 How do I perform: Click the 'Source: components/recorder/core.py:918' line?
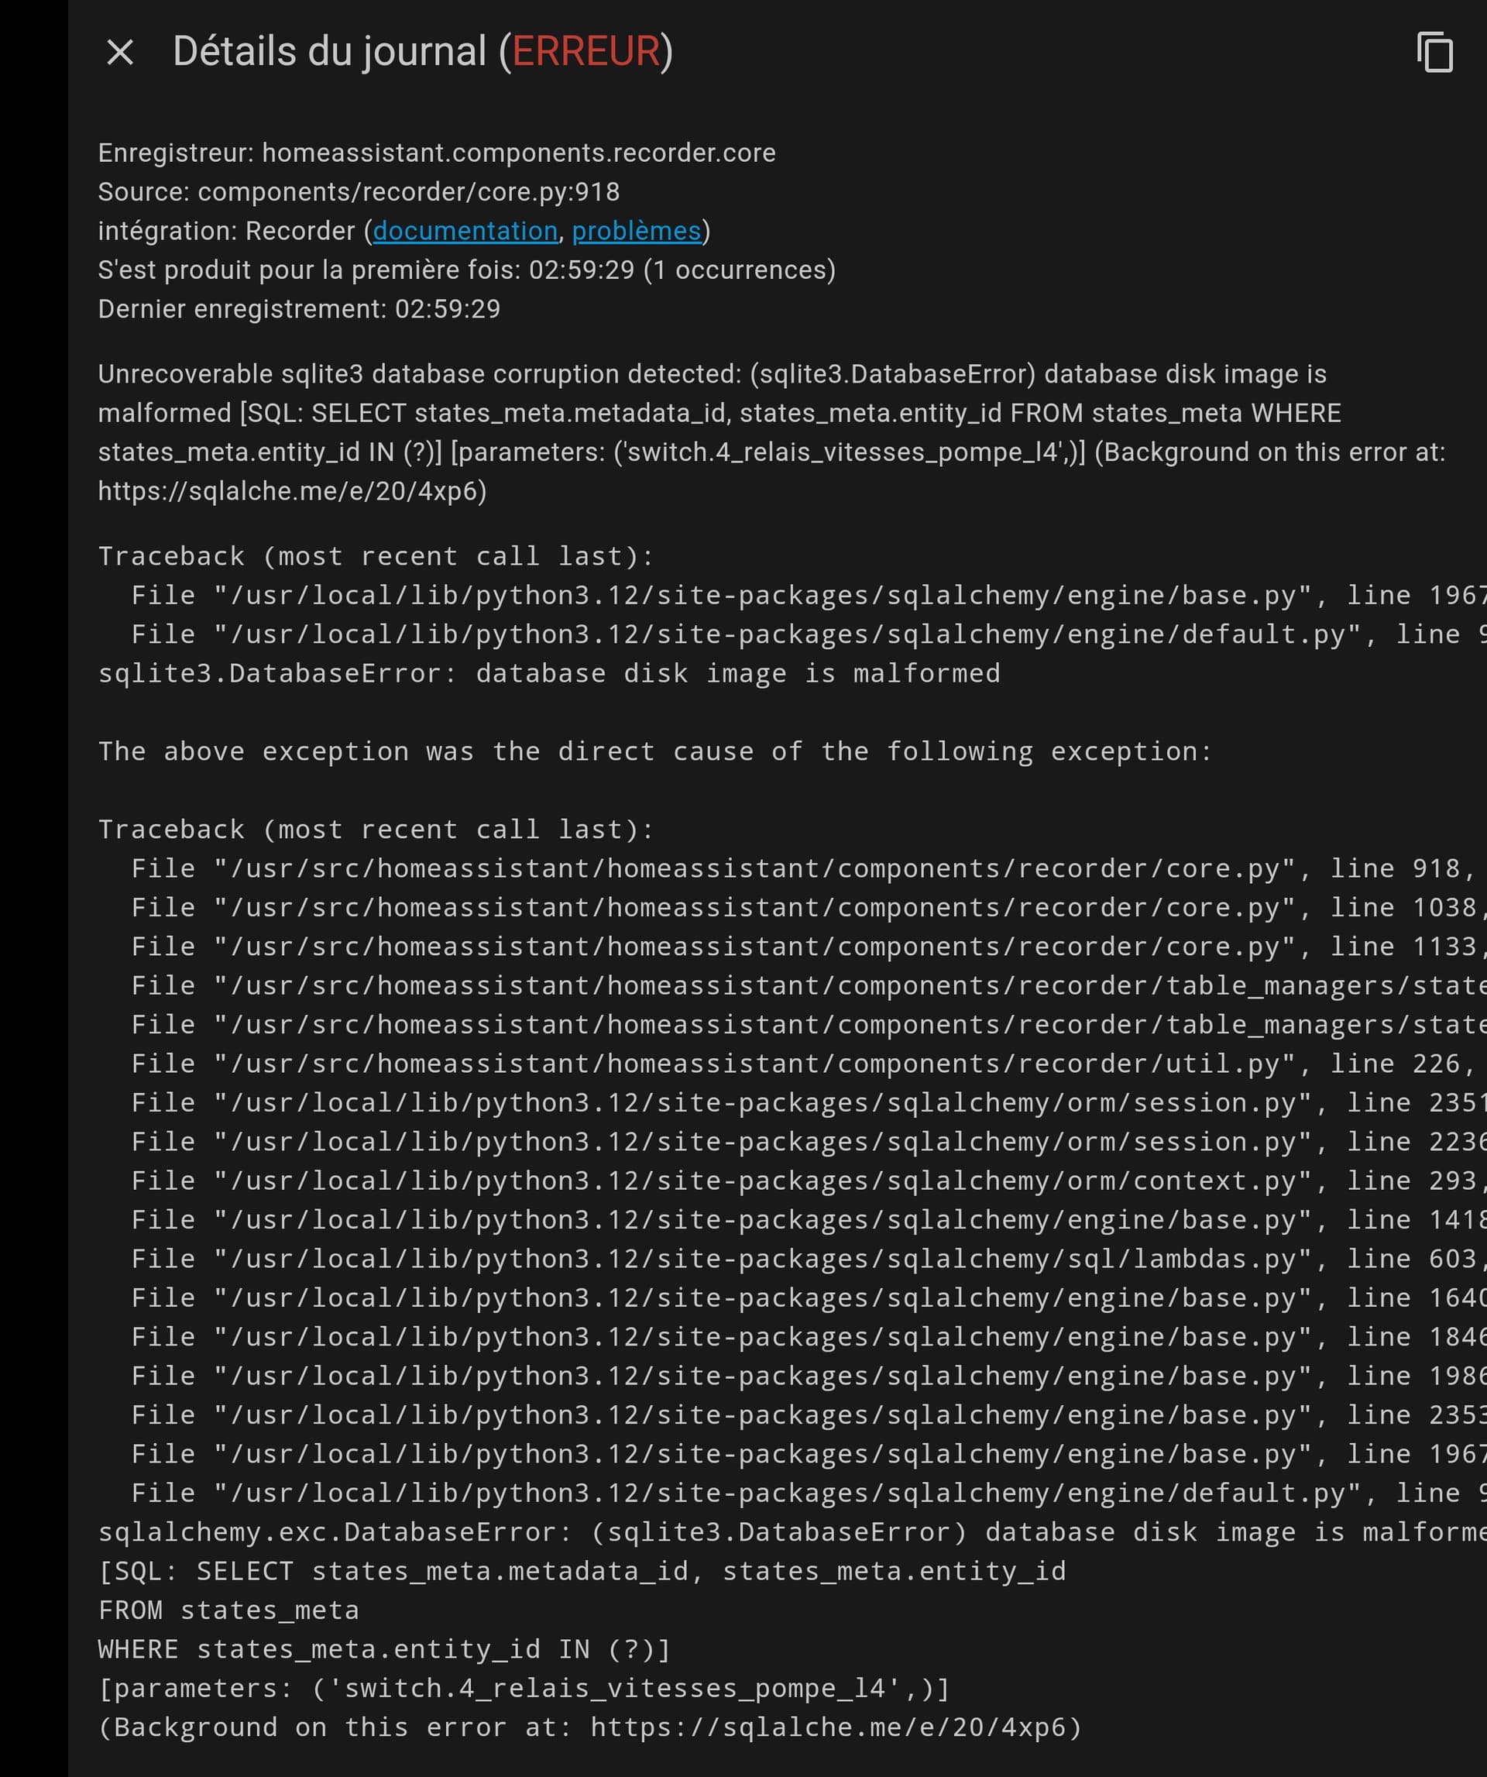click(x=359, y=192)
